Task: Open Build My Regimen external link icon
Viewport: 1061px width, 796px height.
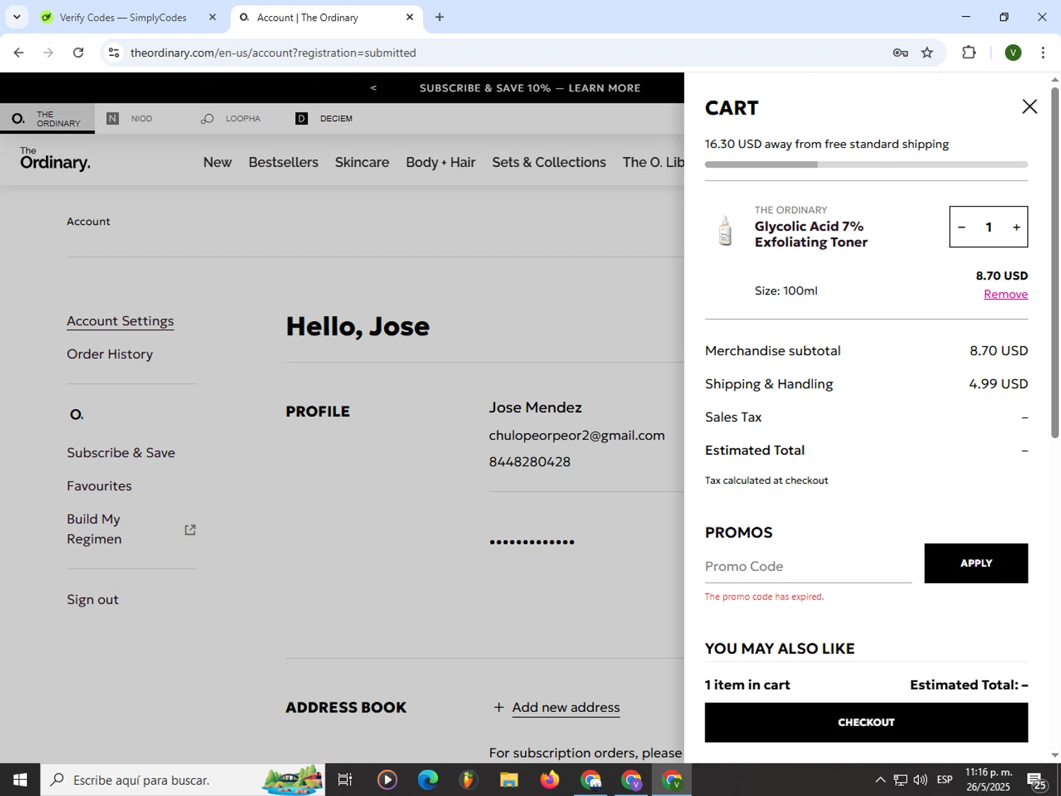Action: click(190, 530)
